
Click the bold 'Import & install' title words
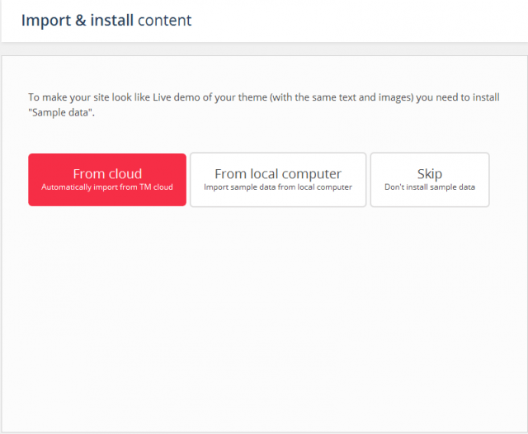click(77, 20)
